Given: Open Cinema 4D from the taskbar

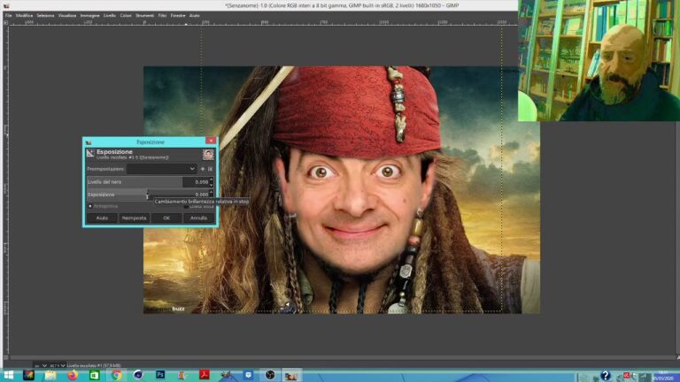Looking at the screenshot, I should [x=138, y=375].
